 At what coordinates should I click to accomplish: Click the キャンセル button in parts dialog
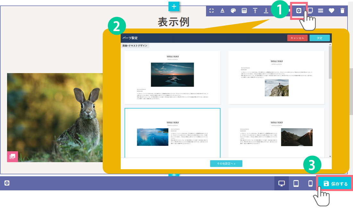[x=297, y=38]
